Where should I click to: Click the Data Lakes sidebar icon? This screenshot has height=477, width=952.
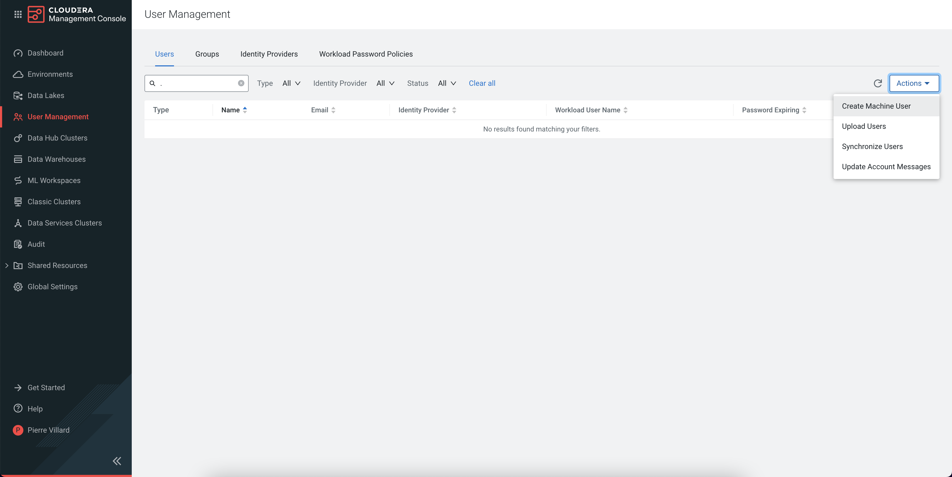tap(18, 96)
